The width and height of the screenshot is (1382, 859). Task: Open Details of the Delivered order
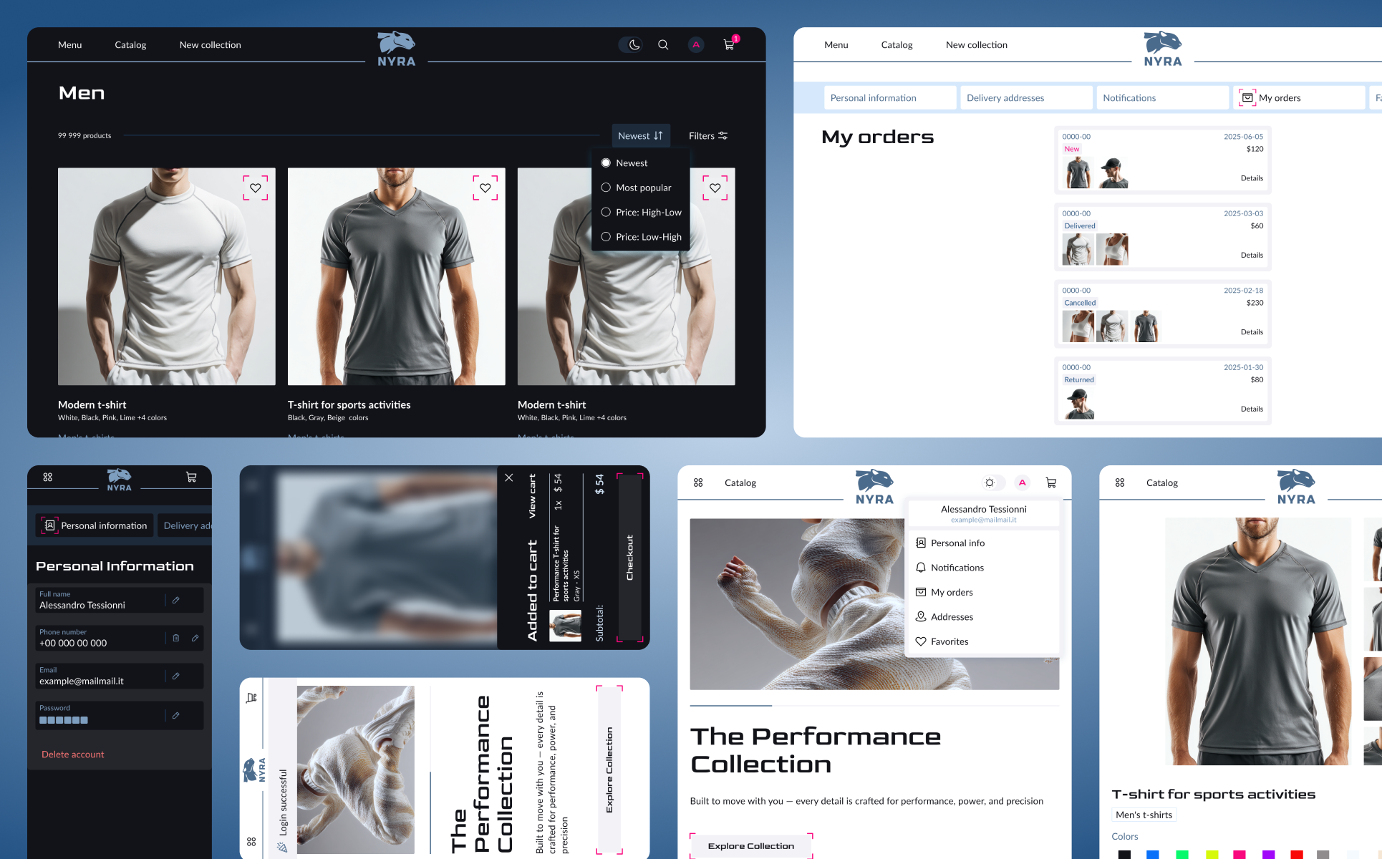pyautogui.click(x=1251, y=255)
